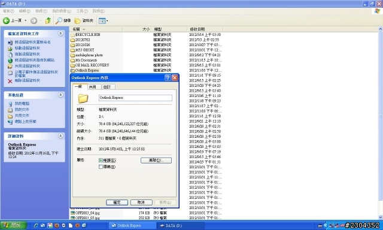Click the Forward arrow toolbar icon
This screenshot has height=230, width=383.
[34, 21]
